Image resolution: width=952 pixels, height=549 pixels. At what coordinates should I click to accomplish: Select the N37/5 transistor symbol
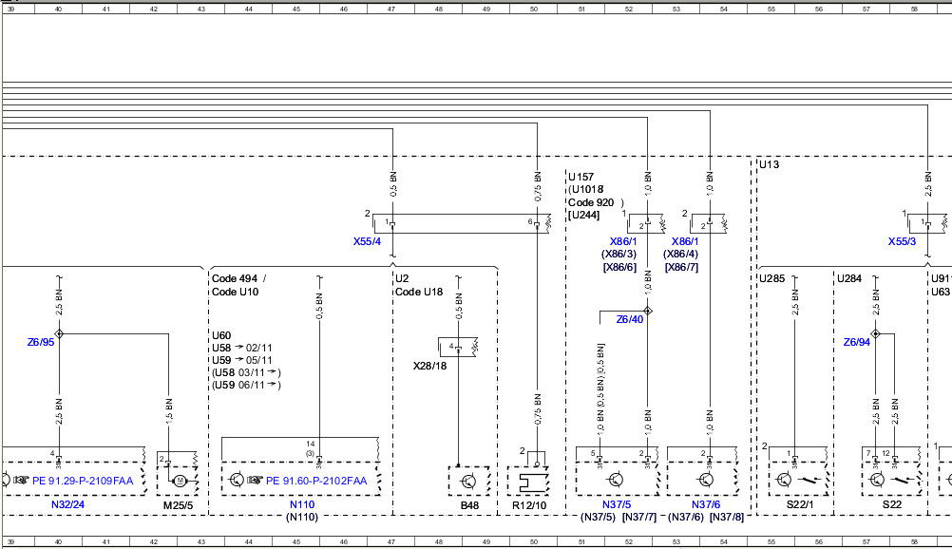(x=615, y=480)
